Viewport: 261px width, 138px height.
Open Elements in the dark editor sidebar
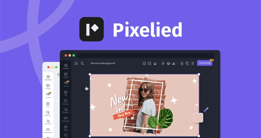(66, 110)
